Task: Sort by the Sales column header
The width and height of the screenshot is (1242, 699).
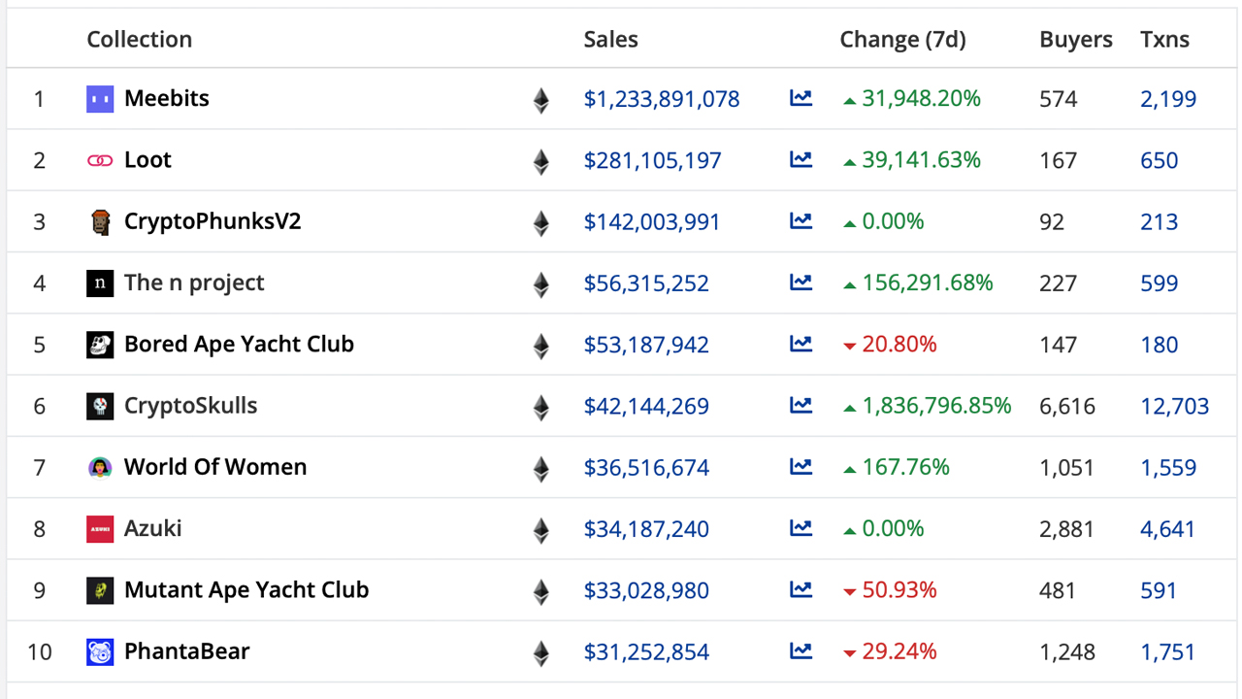Action: click(x=610, y=39)
